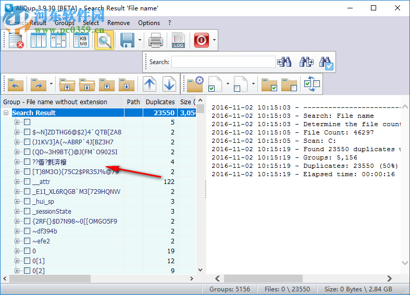Check the box for 0[2] group
Image resolution: width=410 pixels, height=295 pixels.
(x=27, y=271)
